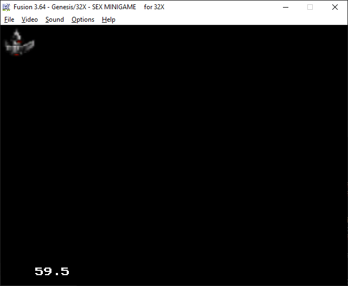Open the Video menu
Screen dimensions: 348x286
(x=30, y=20)
